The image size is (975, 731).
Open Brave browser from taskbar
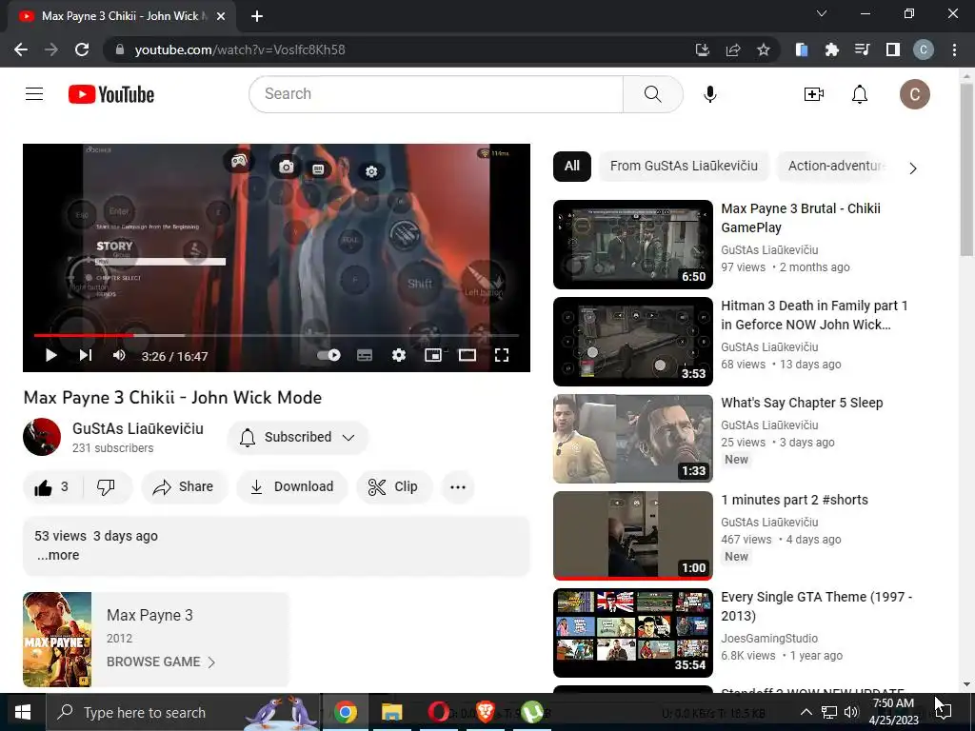[x=485, y=712]
